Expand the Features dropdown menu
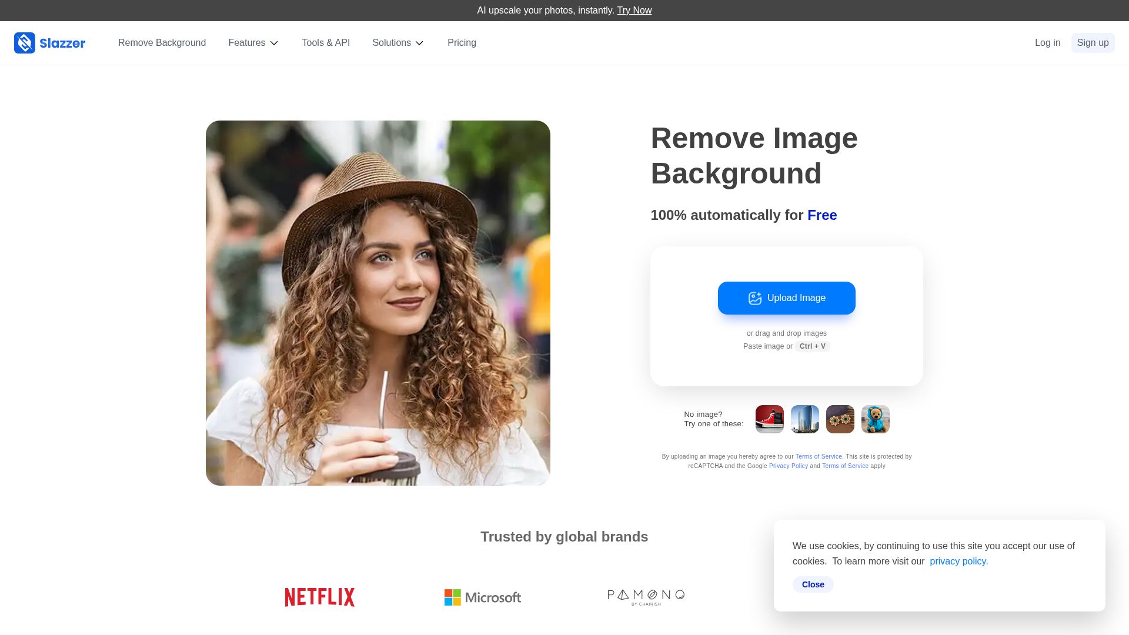Viewport: 1129px width, 635px height. pyautogui.click(x=253, y=43)
